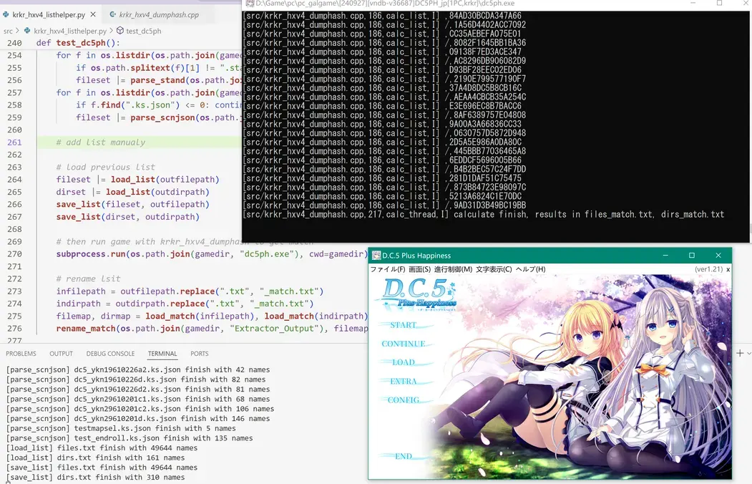Click the src breadcrumb folder

tap(8, 31)
